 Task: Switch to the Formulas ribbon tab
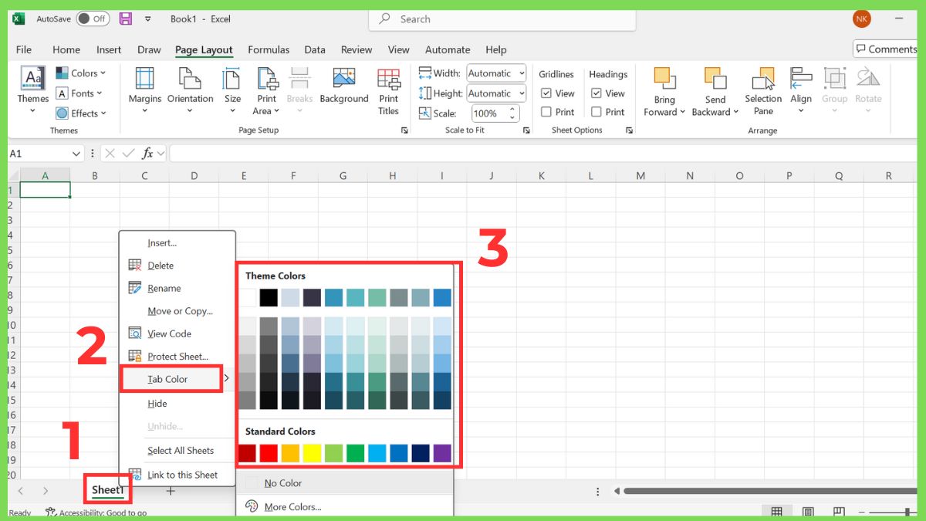(x=269, y=49)
